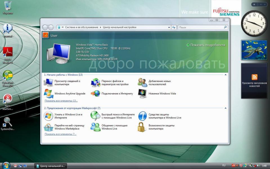The width and height of the screenshot is (270, 169).
Task: Click the power plug battery tray icon
Action: click(x=251, y=166)
